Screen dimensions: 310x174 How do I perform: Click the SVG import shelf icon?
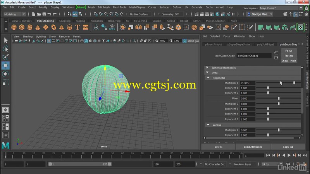(x=85, y=27)
